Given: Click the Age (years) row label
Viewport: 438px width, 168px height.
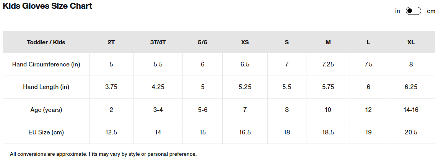Looking at the screenshot, I should 46,110.
